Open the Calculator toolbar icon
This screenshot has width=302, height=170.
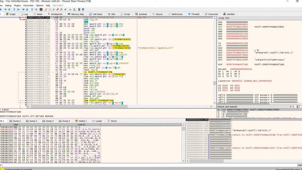(79, 9)
